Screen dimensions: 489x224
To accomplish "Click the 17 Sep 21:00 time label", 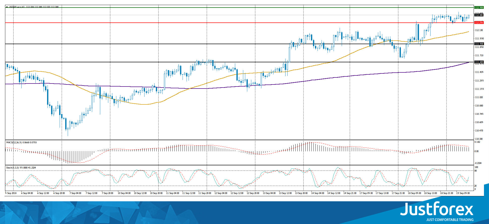I will tap(398, 193).
